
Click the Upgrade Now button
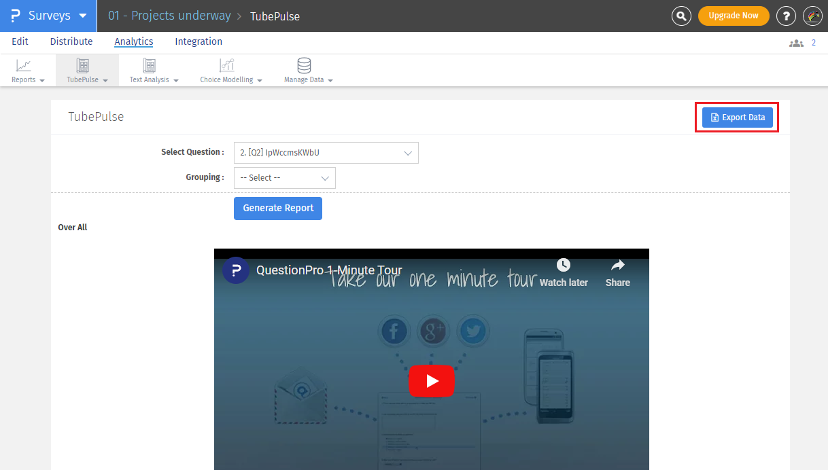(x=734, y=16)
